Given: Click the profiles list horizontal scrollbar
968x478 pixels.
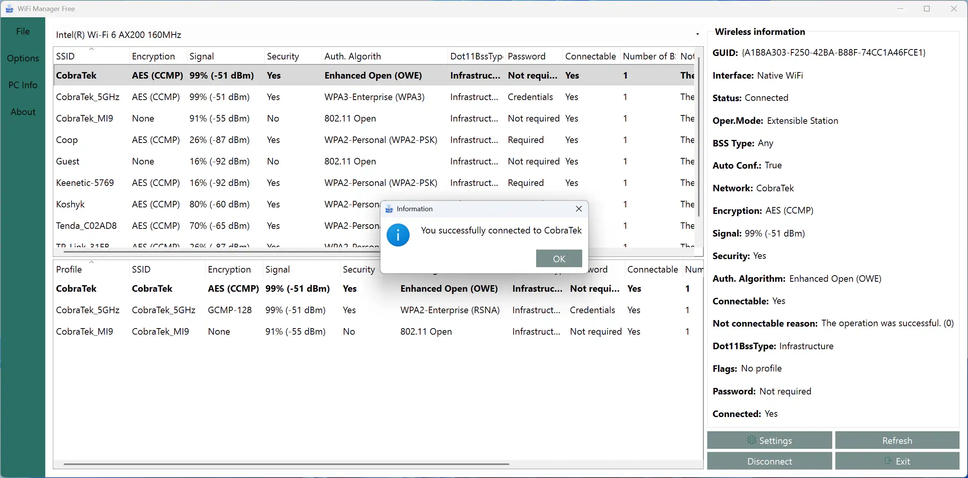Looking at the screenshot, I should 286,464.
